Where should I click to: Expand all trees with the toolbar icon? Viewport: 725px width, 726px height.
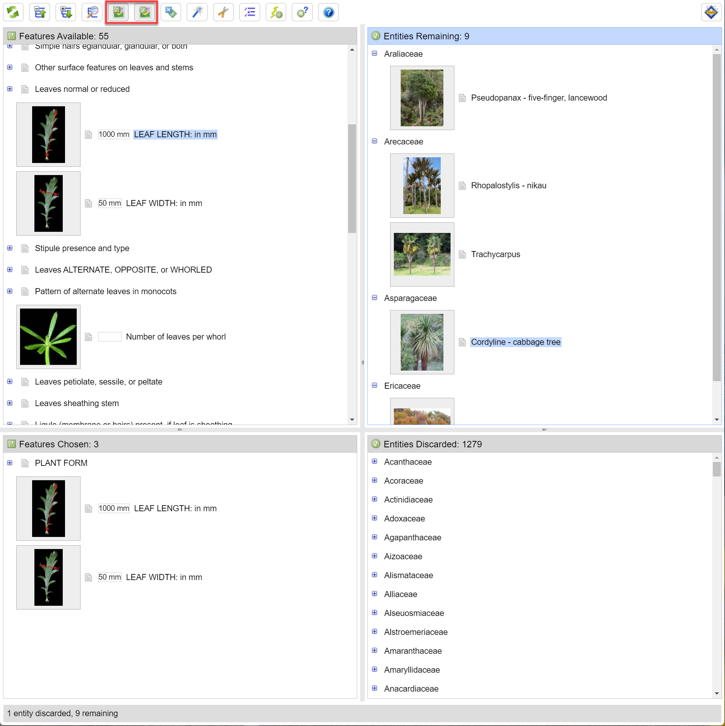click(66, 12)
